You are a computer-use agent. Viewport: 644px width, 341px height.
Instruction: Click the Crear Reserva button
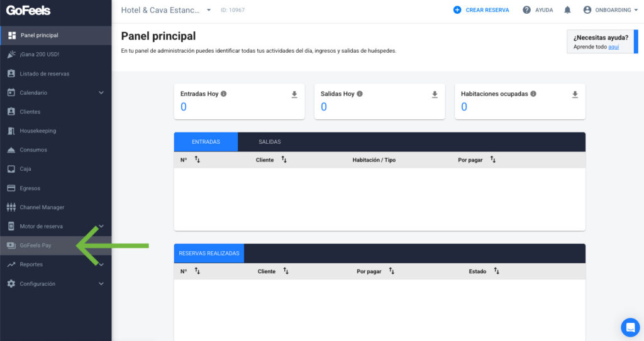point(481,10)
